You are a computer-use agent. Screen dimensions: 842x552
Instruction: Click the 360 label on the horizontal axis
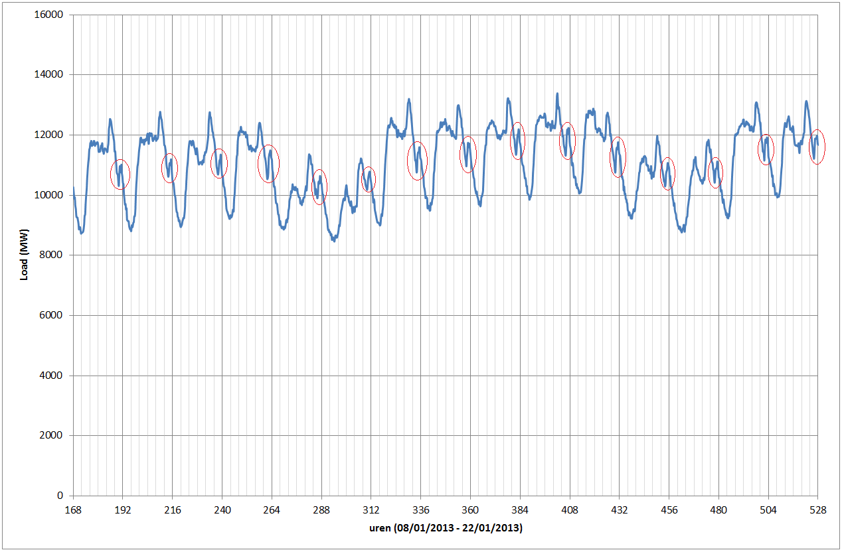click(470, 510)
